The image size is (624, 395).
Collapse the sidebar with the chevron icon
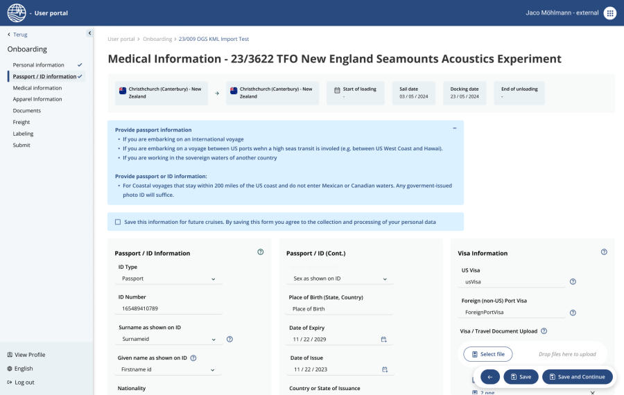point(89,33)
